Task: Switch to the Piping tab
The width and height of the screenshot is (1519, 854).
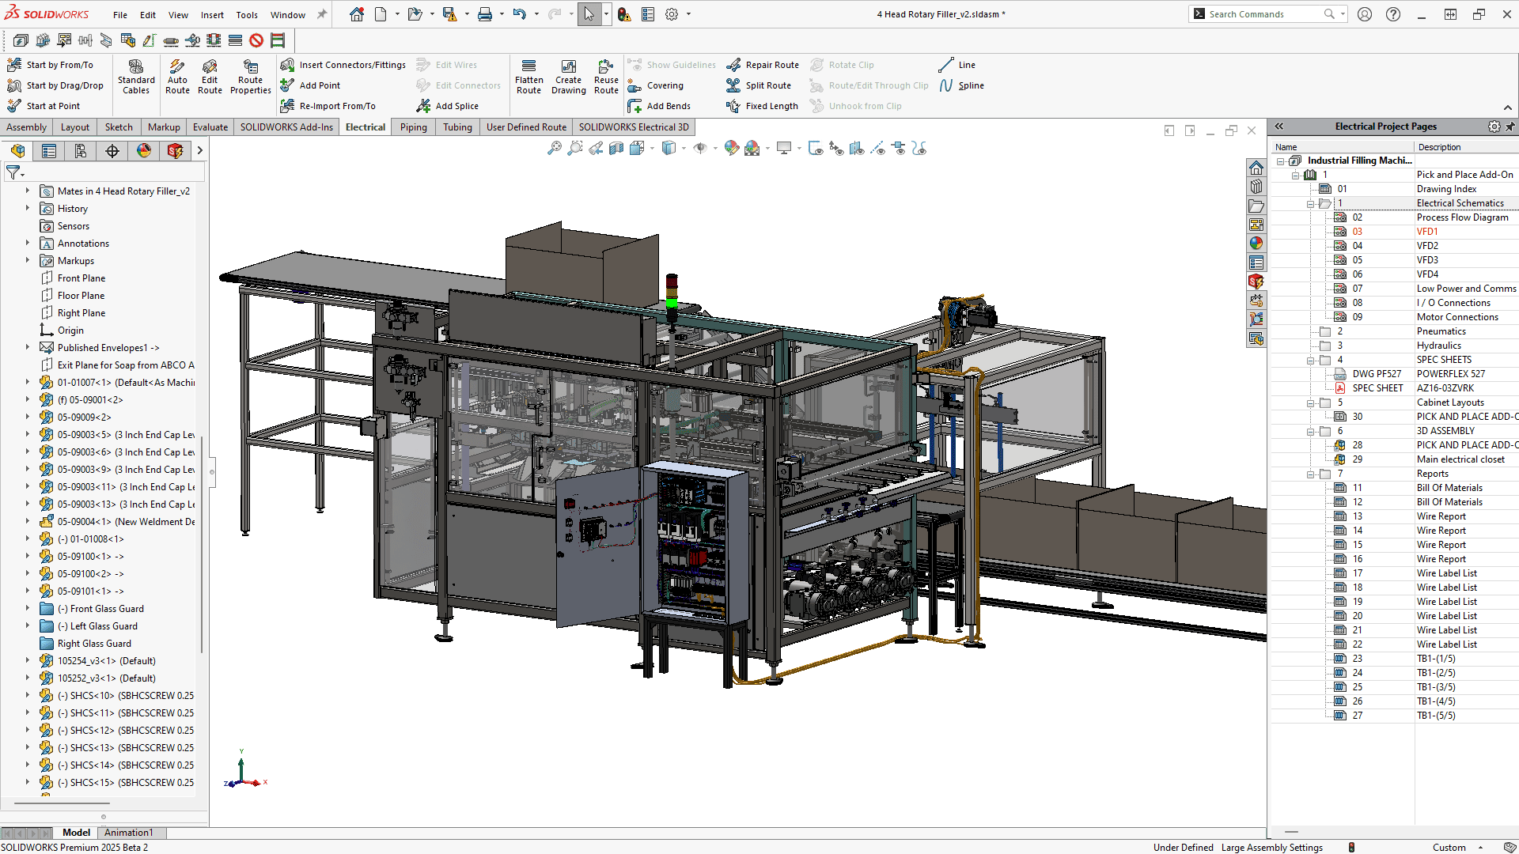Action: coord(413,127)
